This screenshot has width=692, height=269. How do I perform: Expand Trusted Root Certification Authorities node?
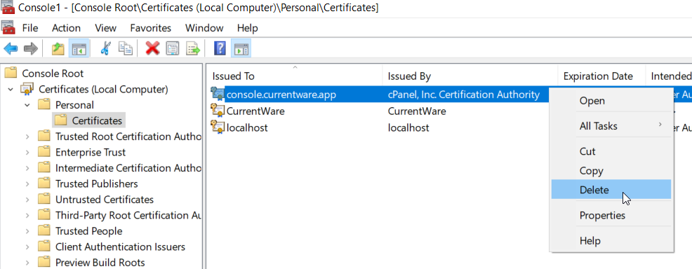point(27,137)
